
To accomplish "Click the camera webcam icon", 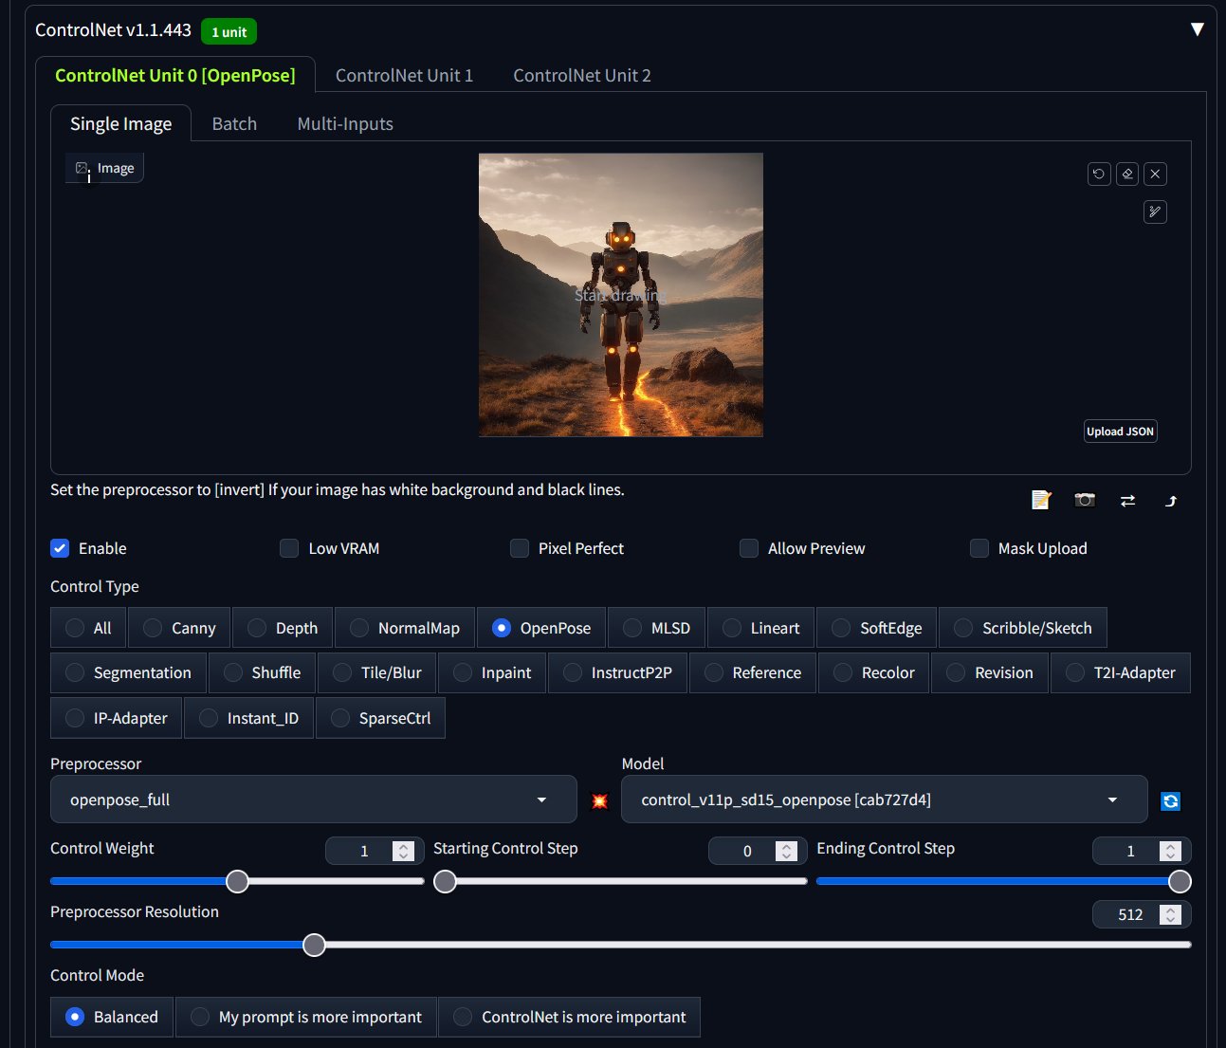I will click(1085, 500).
